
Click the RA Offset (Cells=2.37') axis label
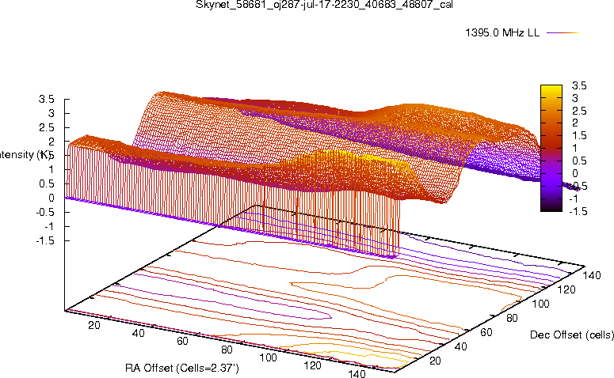point(182,368)
